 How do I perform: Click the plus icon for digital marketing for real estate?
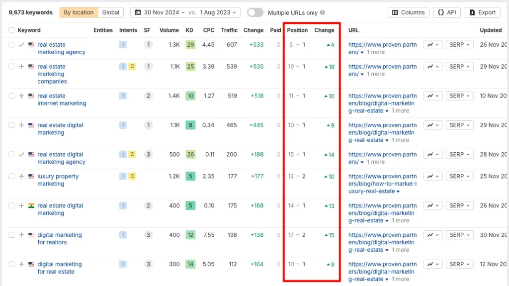coord(21,264)
